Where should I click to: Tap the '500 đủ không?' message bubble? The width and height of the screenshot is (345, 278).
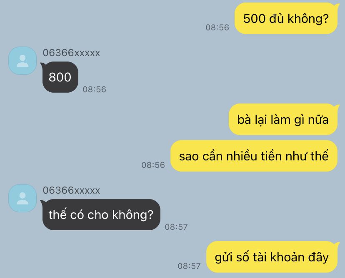click(286, 18)
